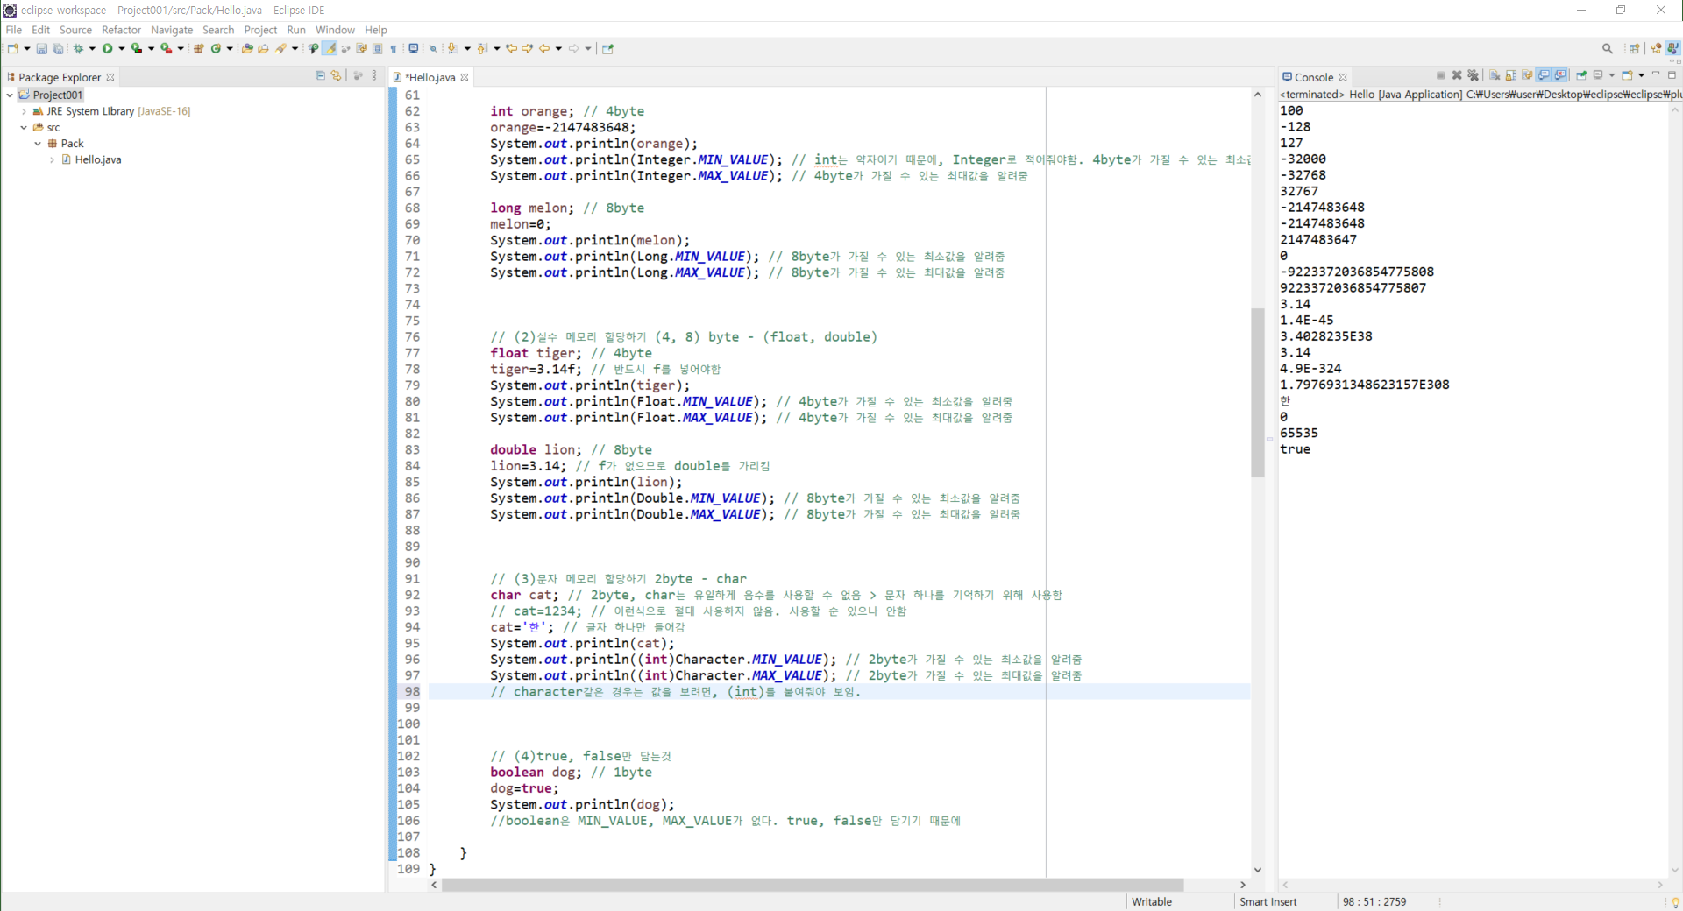Run the program with green Run icon
Screen dimensions: 1683x911
click(107, 49)
